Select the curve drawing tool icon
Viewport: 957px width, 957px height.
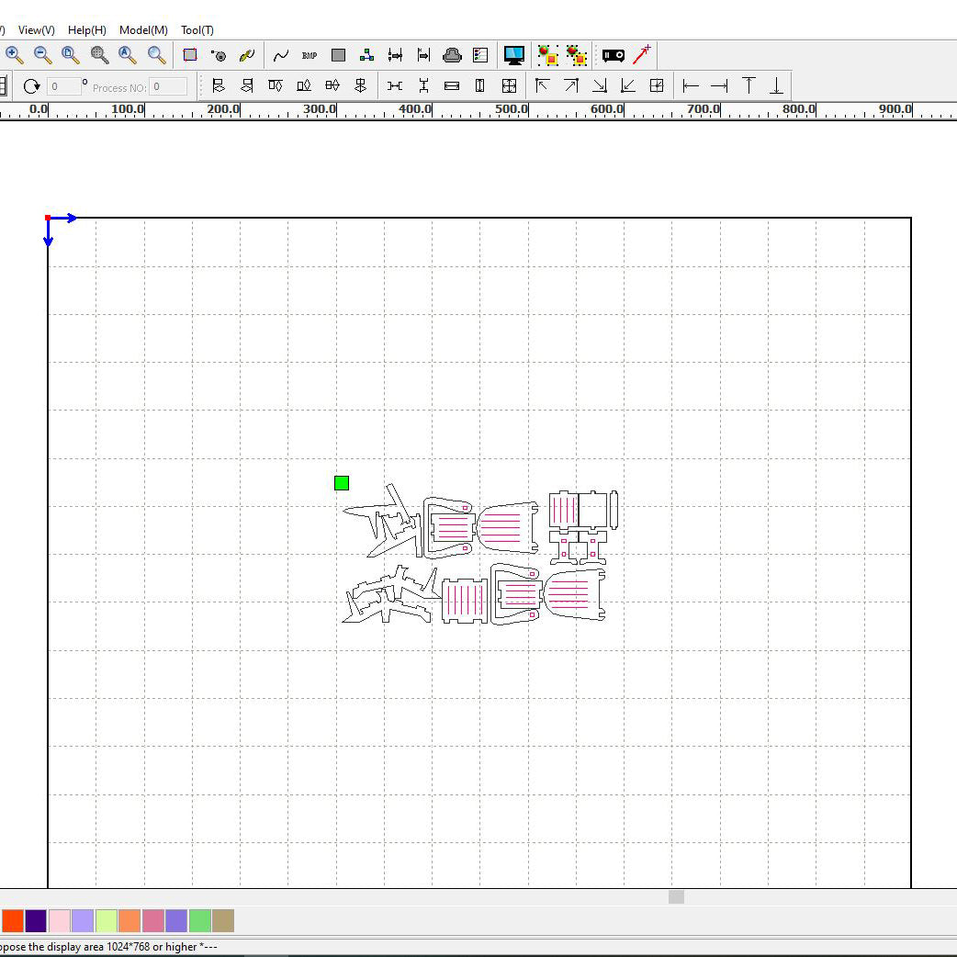click(281, 55)
